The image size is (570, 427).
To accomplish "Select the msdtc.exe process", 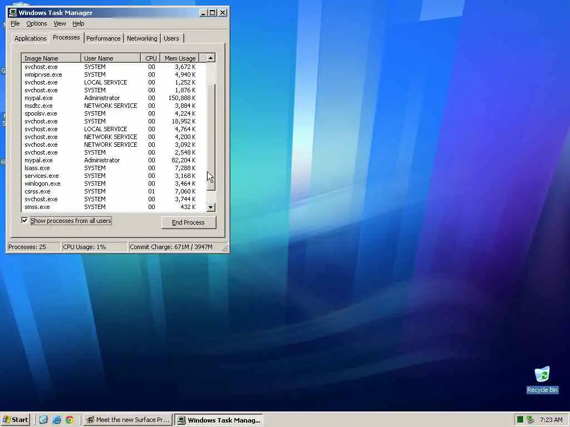I will (114, 106).
